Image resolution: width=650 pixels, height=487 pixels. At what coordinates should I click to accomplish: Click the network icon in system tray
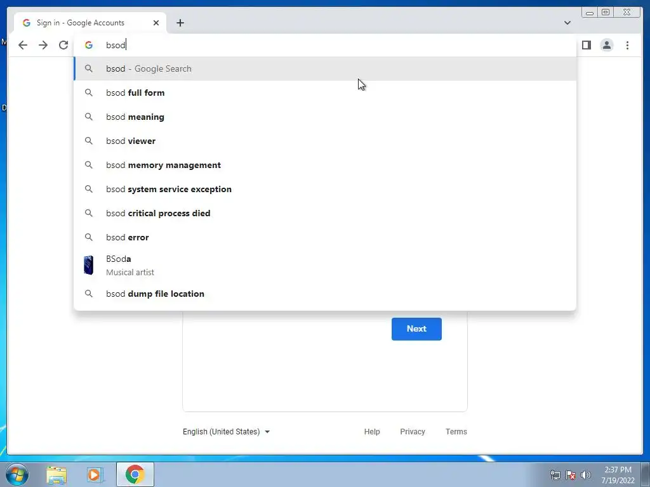tap(555, 475)
